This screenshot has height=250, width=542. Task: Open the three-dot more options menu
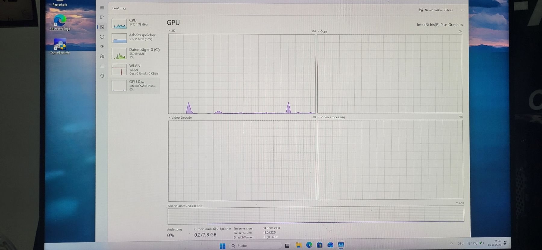tap(462, 10)
